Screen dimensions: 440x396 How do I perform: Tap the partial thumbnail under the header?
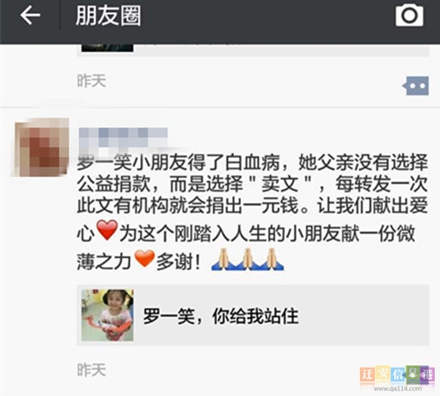pyautogui.click(x=107, y=48)
